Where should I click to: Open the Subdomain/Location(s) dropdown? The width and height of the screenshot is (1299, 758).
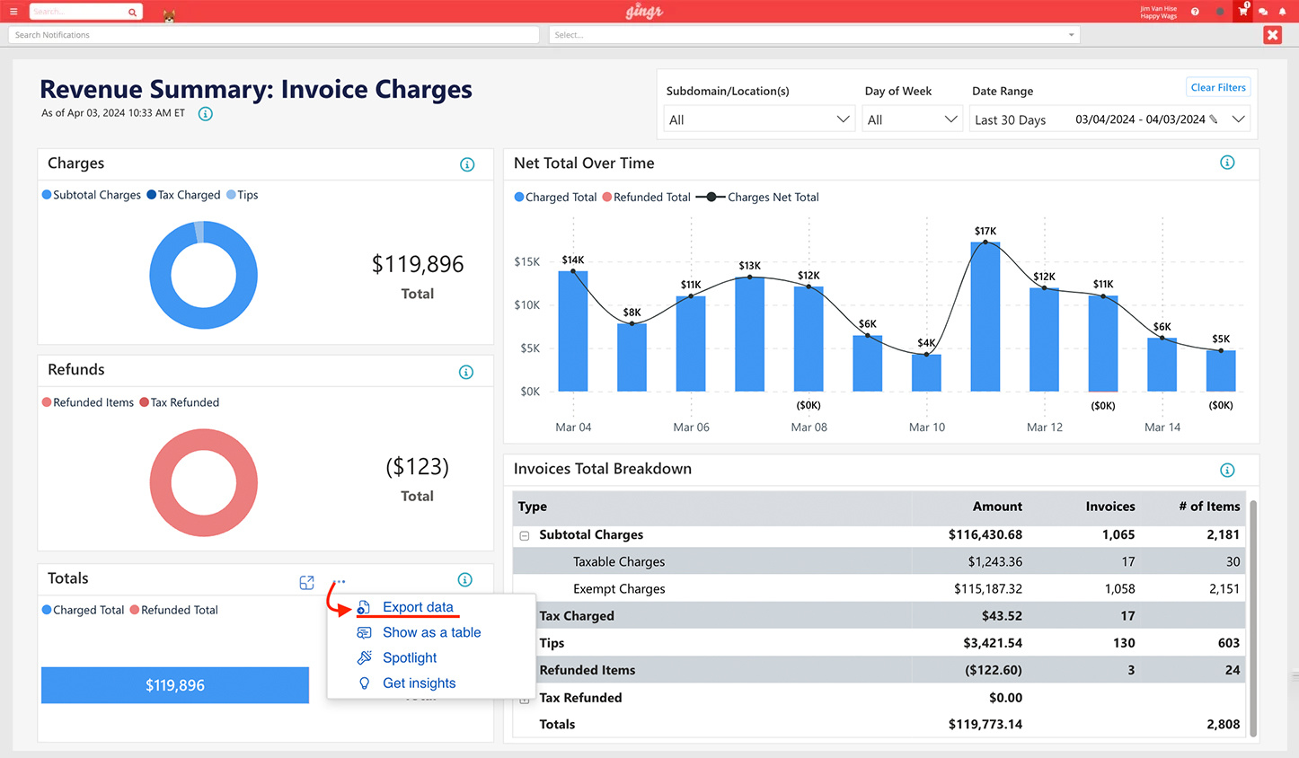point(758,119)
